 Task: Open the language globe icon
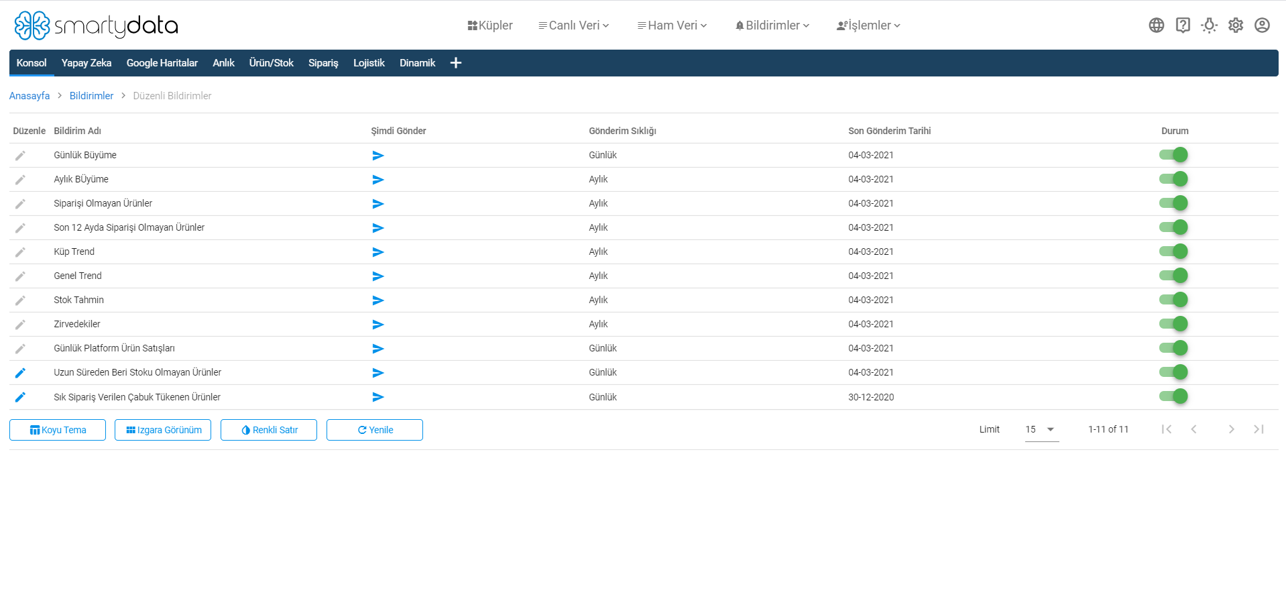1157,25
